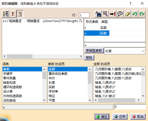
Task: Toggle the incremental list mode icon
Action: pyautogui.click(x=5, y=14)
